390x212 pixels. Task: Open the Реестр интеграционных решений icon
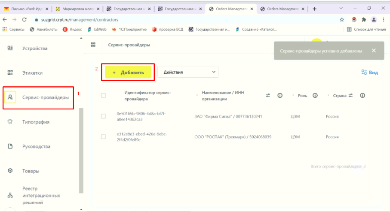[10, 195]
